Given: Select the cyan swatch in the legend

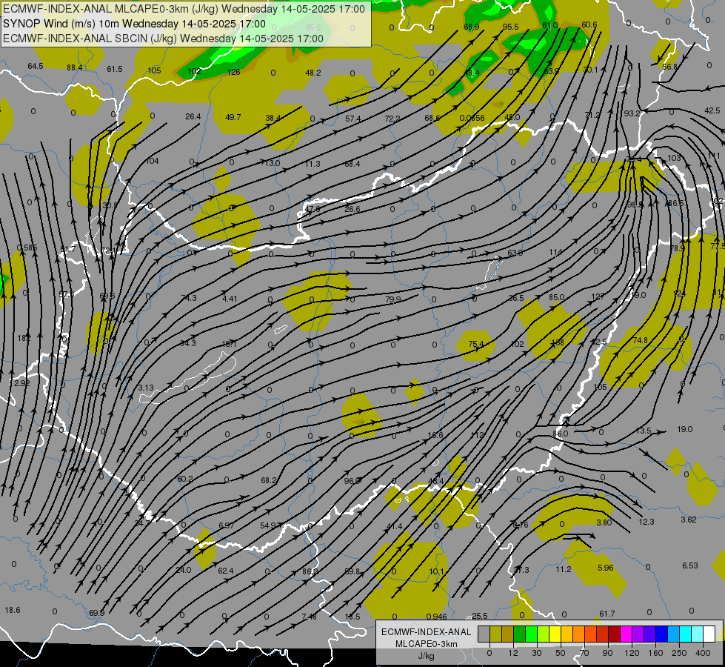Looking at the screenshot, I should 686,634.
